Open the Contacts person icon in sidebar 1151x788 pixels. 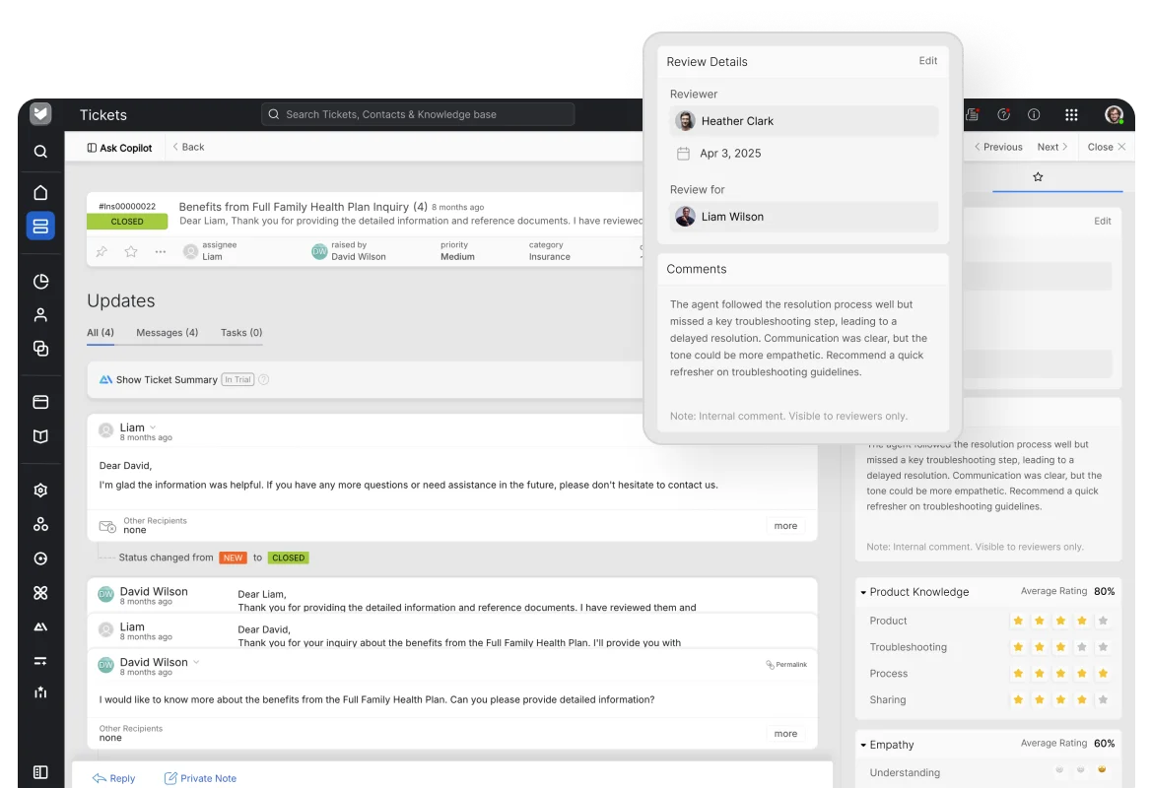click(x=40, y=315)
